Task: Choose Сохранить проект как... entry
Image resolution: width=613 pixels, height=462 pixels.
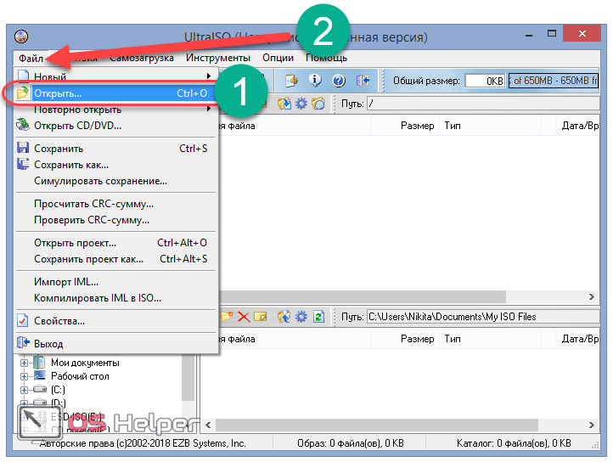Action: tap(115, 259)
